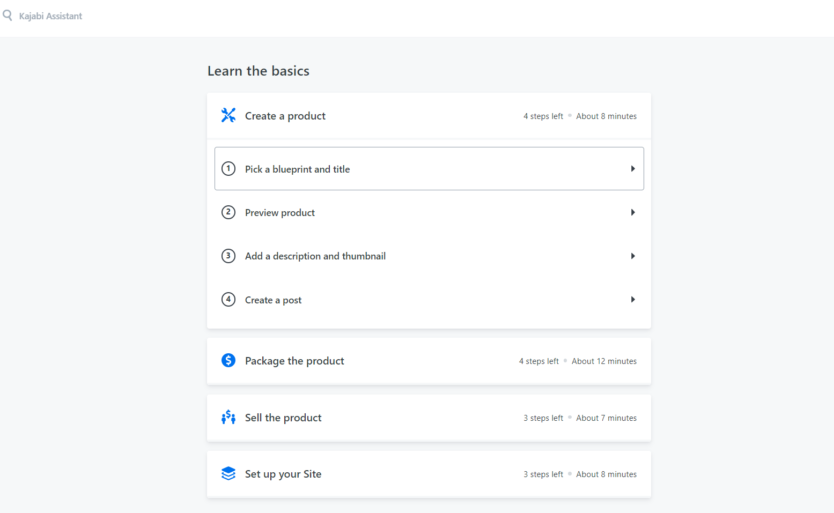The image size is (834, 513).
Task: Collapse the Create a product section header
Action: coord(429,116)
